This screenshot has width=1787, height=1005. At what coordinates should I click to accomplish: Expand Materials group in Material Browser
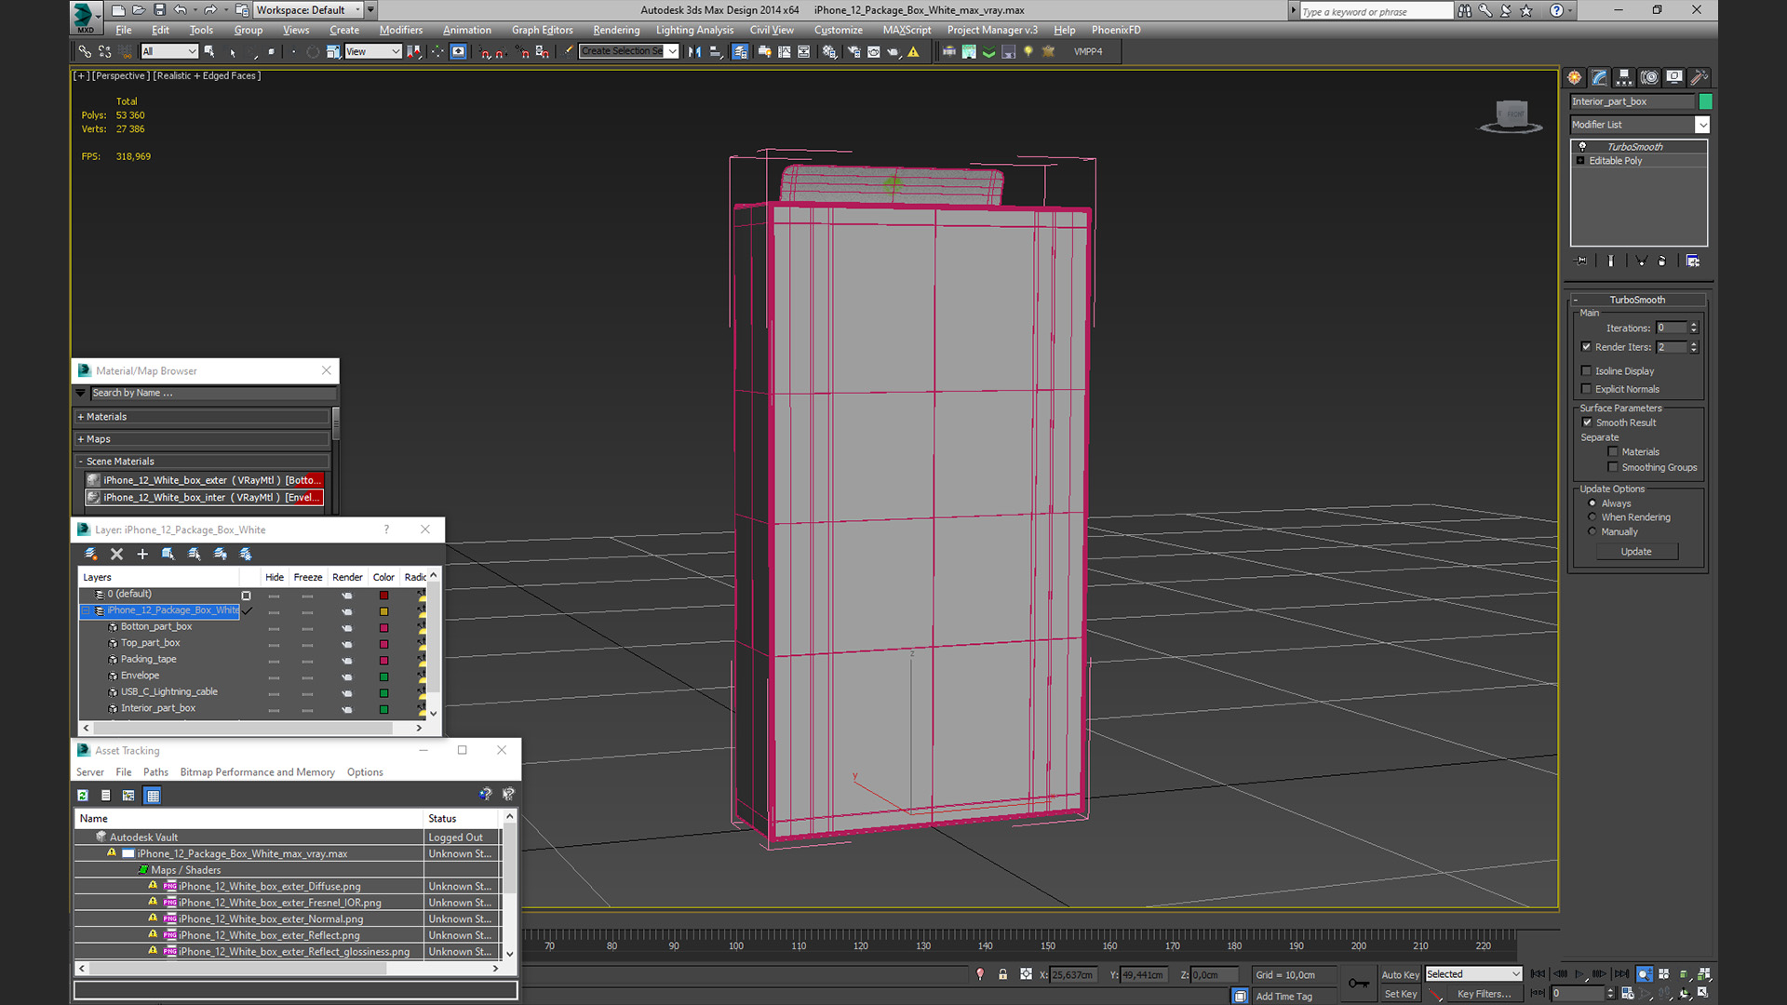[x=81, y=417]
